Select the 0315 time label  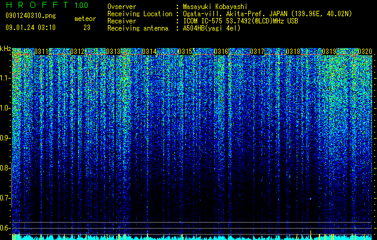[x=185, y=52]
